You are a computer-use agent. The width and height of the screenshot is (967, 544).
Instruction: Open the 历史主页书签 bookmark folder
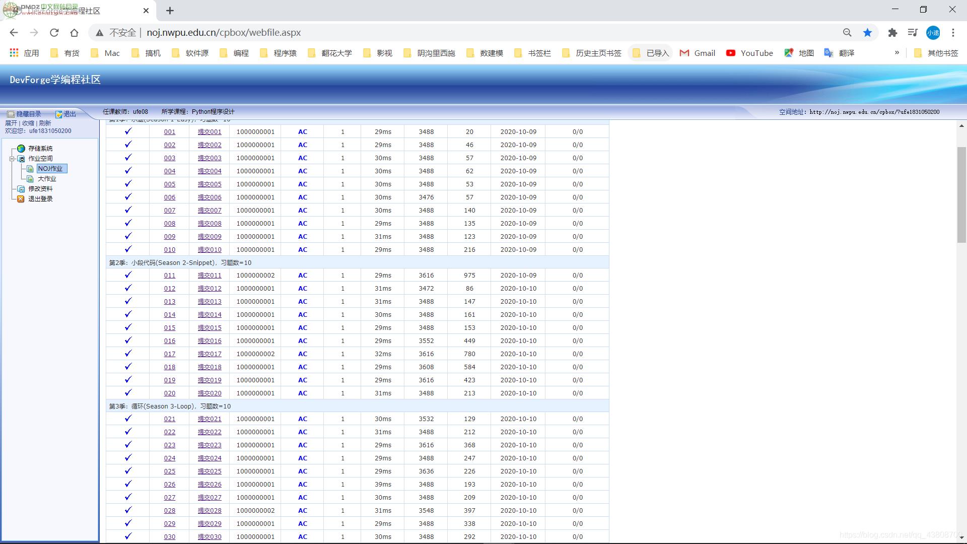click(x=592, y=53)
